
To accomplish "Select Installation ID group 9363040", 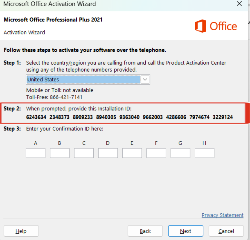I will click(129, 117).
